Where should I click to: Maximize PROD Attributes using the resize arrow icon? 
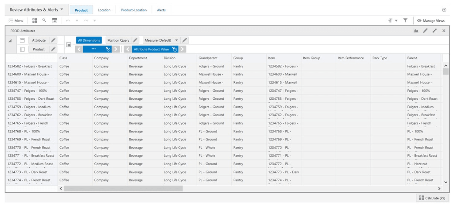coord(434,31)
